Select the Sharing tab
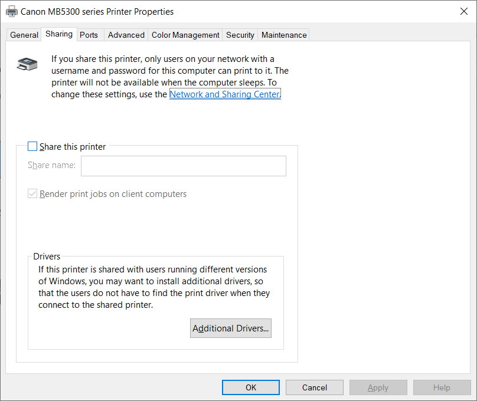This screenshot has width=477, height=401. coord(59,34)
